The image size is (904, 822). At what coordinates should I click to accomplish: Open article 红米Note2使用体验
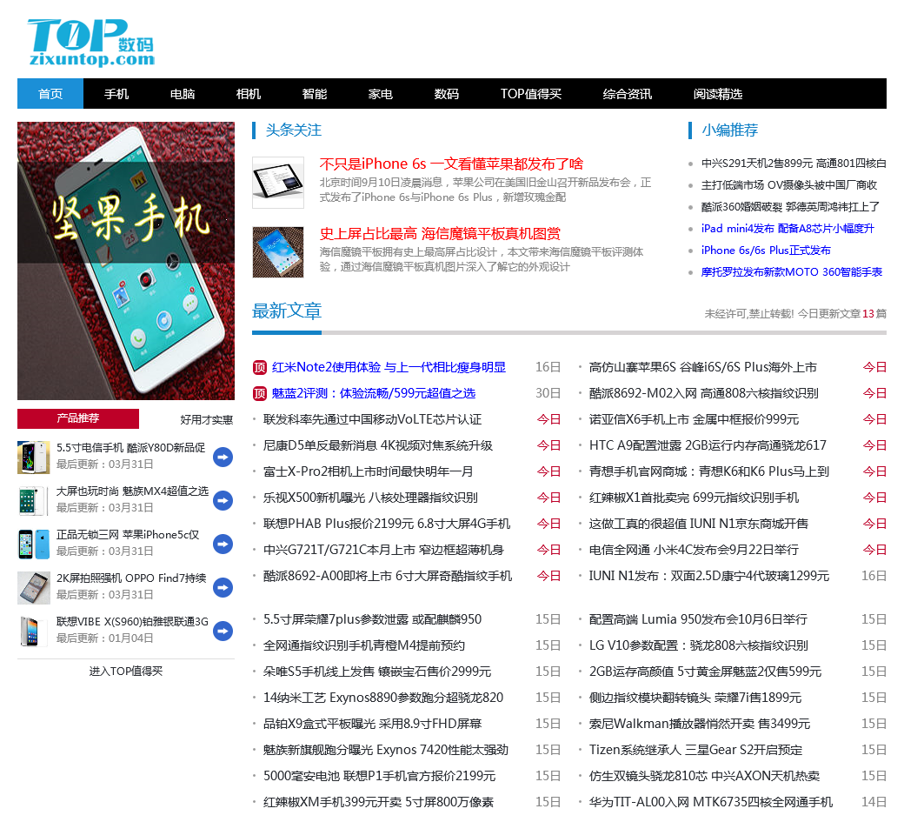click(389, 367)
